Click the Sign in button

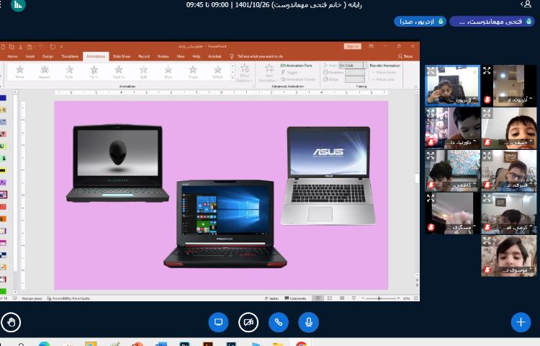click(352, 46)
